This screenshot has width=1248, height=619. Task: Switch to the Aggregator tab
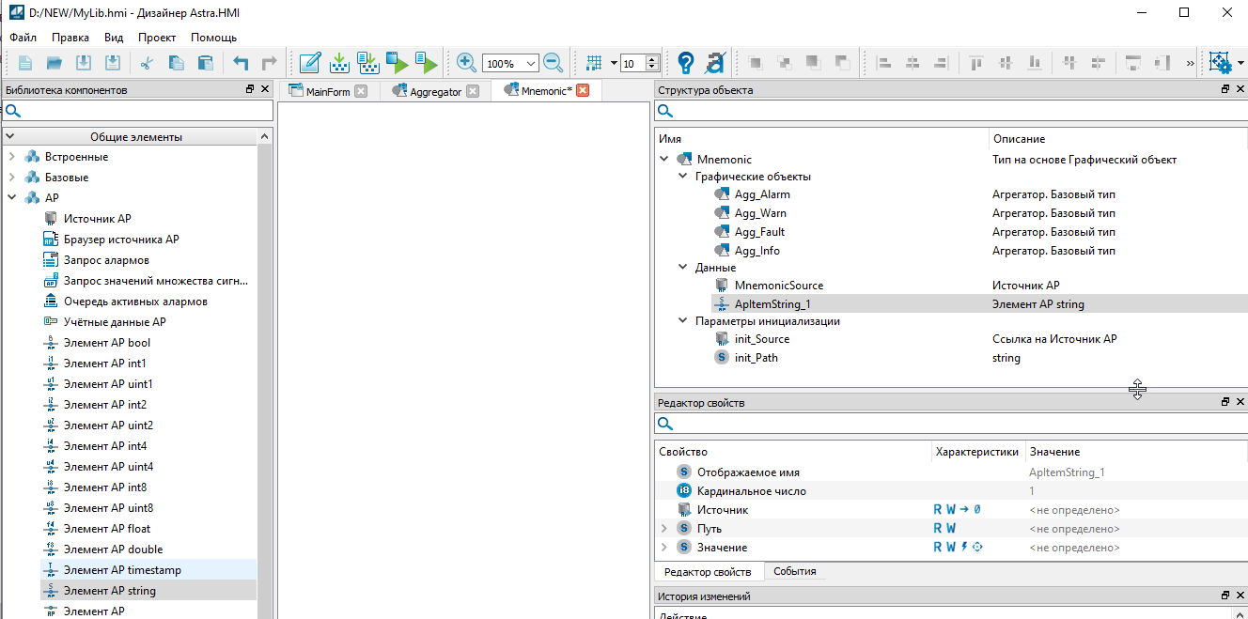click(x=435, y=92)
